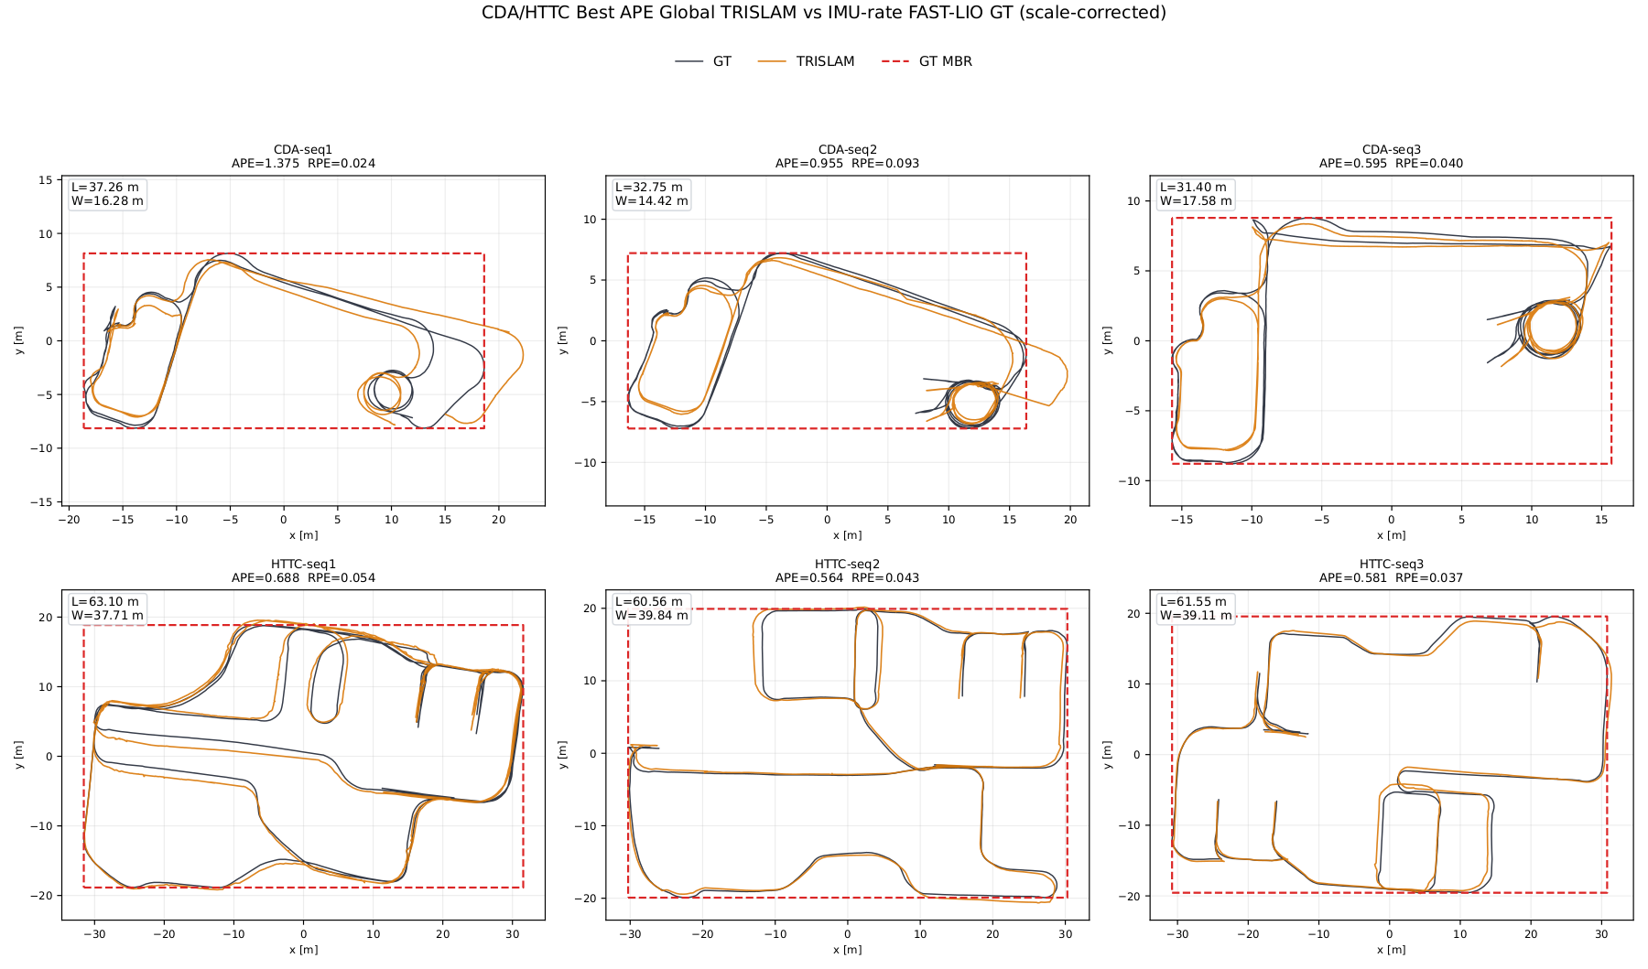This screenshot has width=1648, height=969.
Task: Click the L=37.26 m W=16.28 m box
Action: click(107, 194)
